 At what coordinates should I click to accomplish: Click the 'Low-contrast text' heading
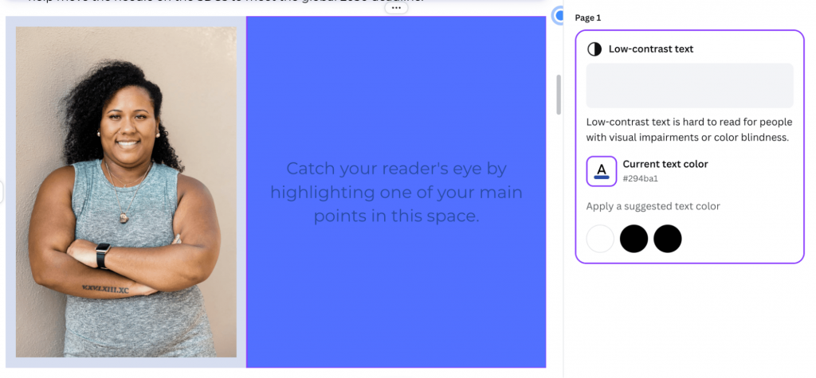tap(651, 49)
